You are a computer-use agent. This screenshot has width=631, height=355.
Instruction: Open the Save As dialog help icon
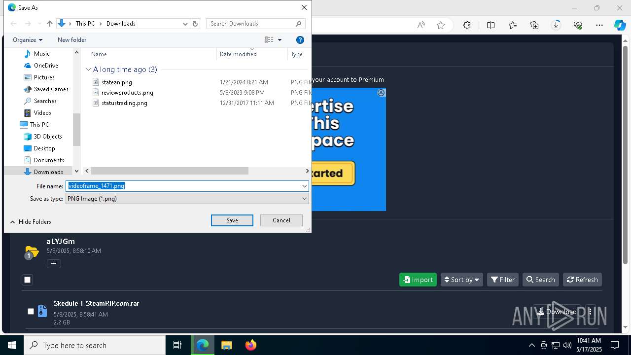click(x=300, y=40)
